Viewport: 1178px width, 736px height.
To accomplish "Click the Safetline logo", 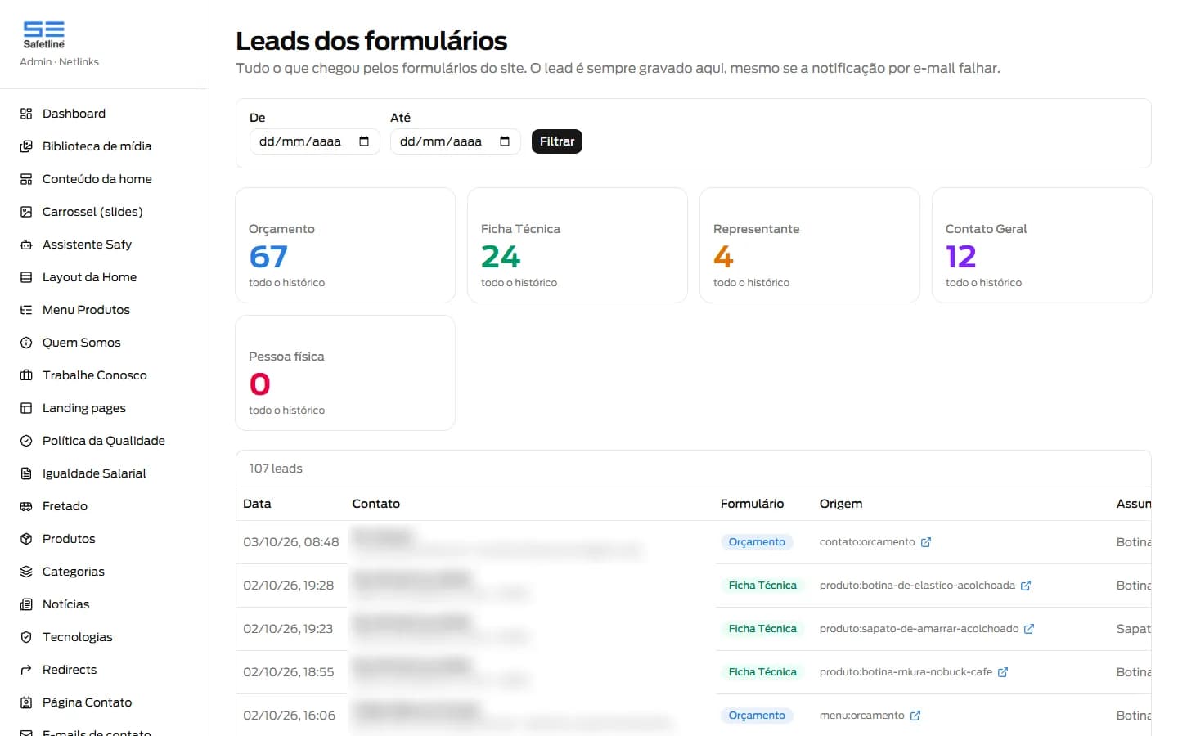I will pyautogui.click(x=44, y=35).
